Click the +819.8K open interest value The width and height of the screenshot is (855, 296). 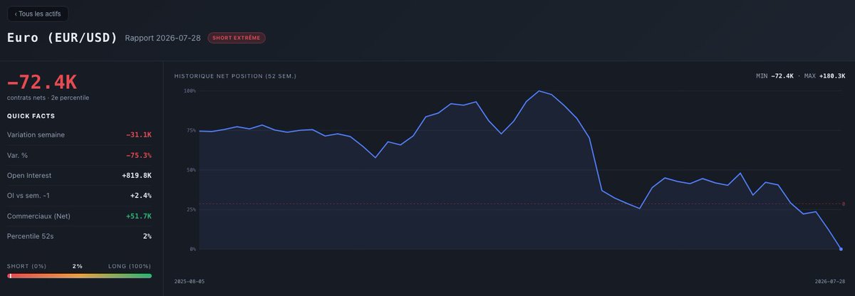tap(136, 175)
